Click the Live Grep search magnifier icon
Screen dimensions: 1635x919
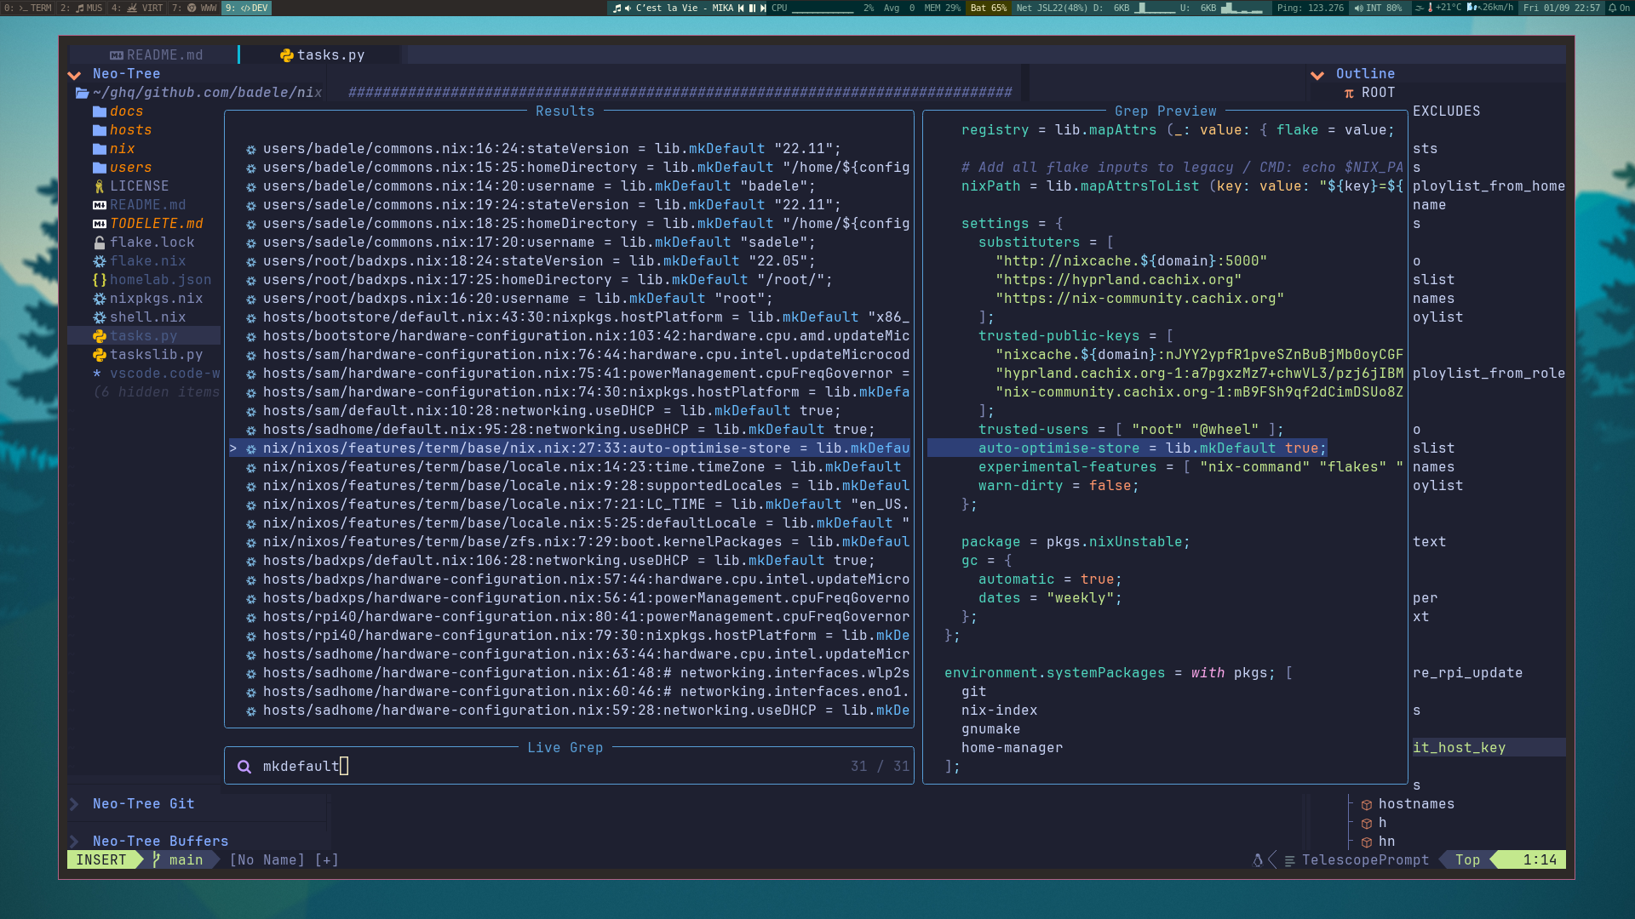[244, 767]
